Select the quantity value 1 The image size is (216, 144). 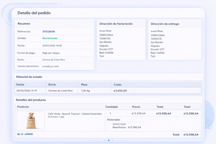[111, 113]
